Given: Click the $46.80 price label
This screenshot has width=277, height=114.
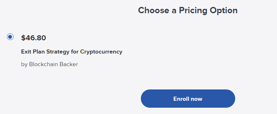Looking at the screenshot, I should 34,38.
